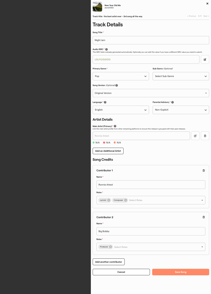Open the Sub Genre dropdown
Image resolution: width=211 pixels, height=294 pixels.
(x=181, y=76)
